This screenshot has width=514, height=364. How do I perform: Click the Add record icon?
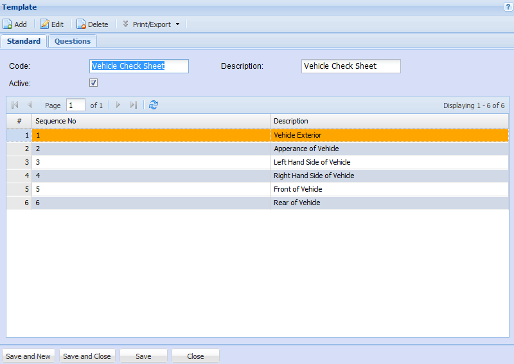8,24
